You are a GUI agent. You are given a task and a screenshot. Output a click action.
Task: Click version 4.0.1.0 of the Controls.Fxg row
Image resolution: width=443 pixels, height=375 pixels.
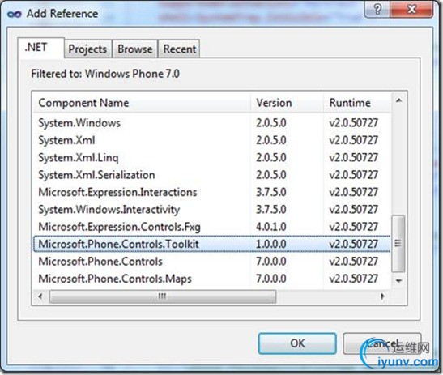coord(271,227)
